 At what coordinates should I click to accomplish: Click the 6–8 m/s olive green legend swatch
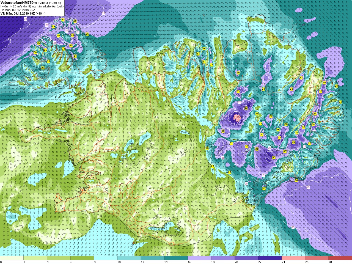tap(82, 258)
